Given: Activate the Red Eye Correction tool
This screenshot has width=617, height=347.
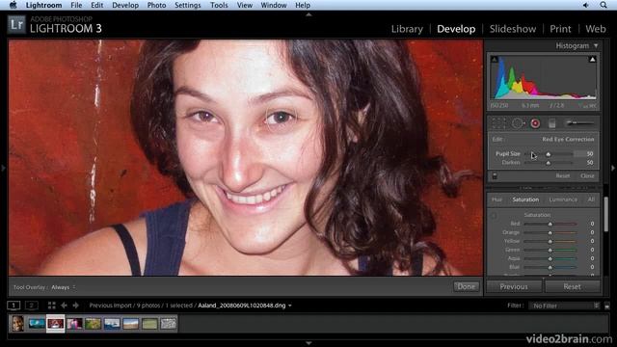Looking at the screenshot, I should (x=535, y=123).
